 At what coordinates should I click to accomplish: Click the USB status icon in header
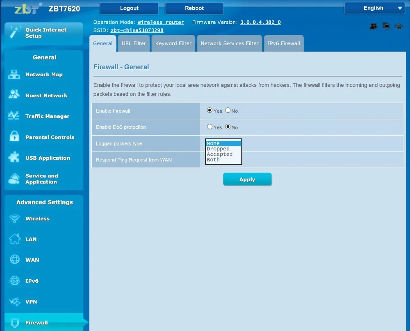(x=399, y=26)
